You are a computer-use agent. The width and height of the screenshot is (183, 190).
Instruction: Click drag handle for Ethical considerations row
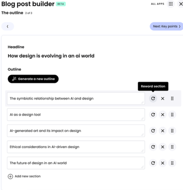172,147
